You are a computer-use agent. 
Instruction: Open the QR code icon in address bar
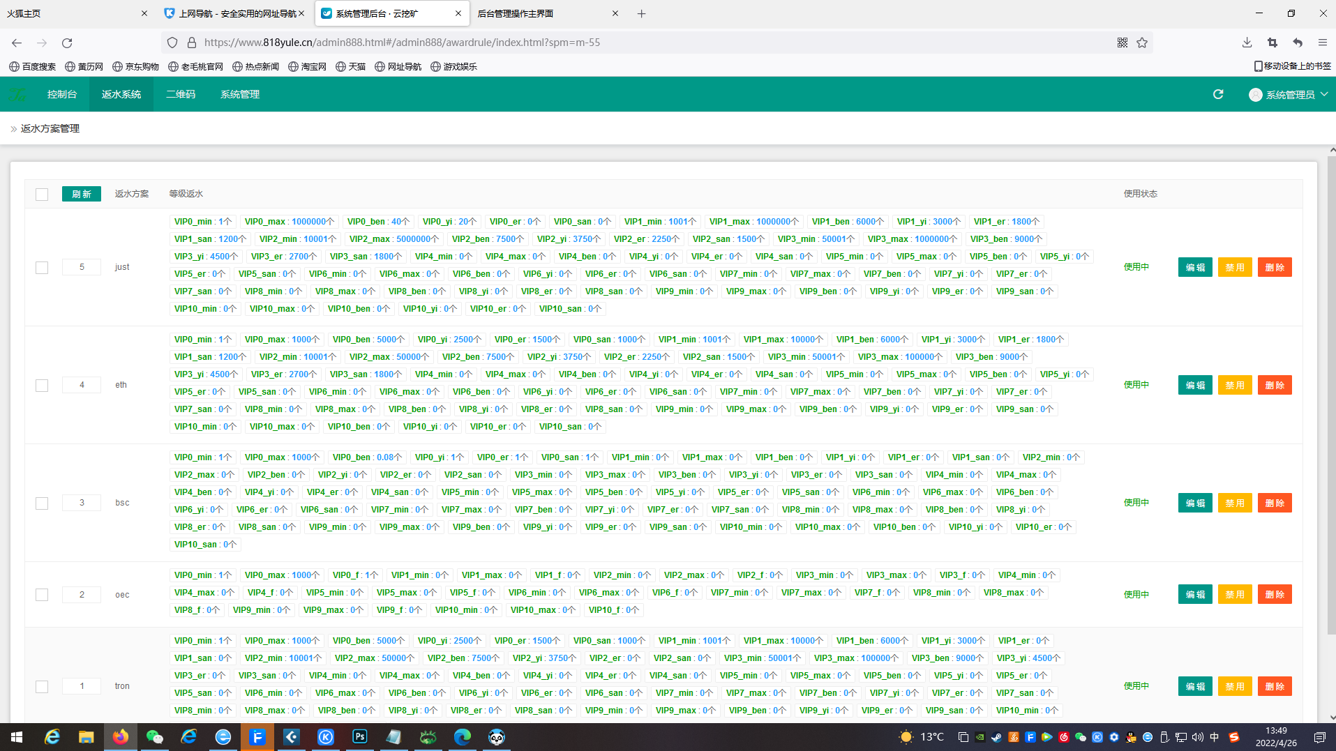[1122, 43]
